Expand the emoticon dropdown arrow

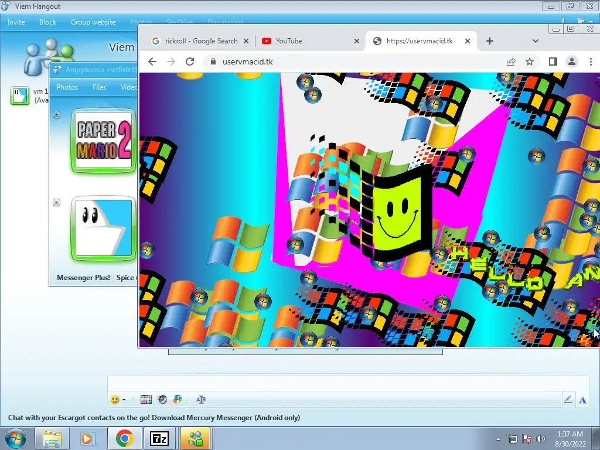pyautogui.click(x=124, y=400)
